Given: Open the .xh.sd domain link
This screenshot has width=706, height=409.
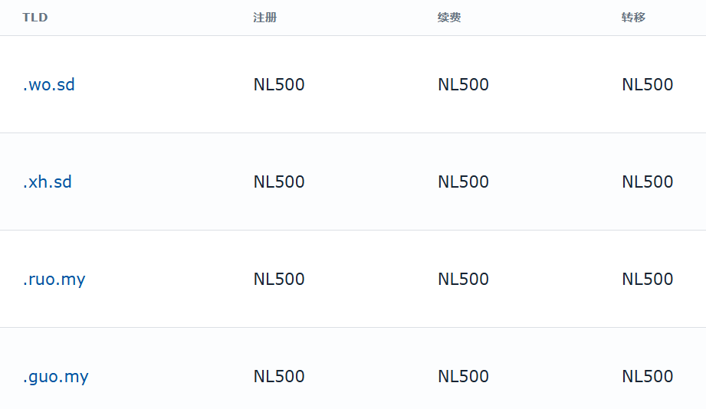Looking at the screenshot, I should coord(48,182).
